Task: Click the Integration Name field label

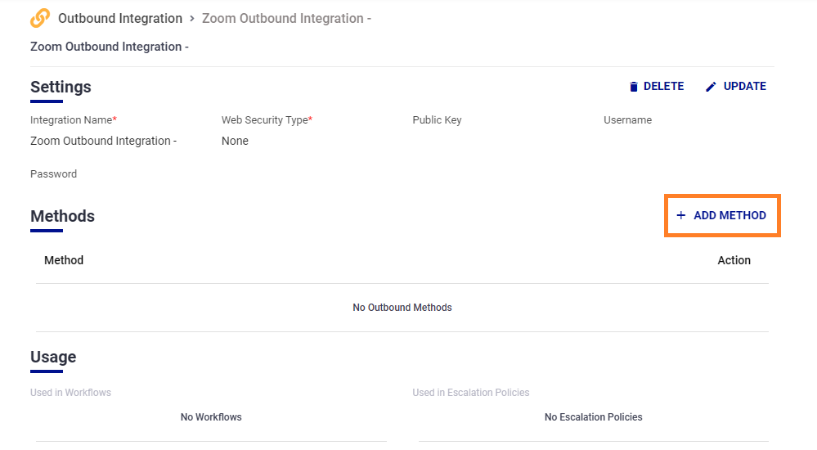Action: pyautogui.click(x=73, y=120)
